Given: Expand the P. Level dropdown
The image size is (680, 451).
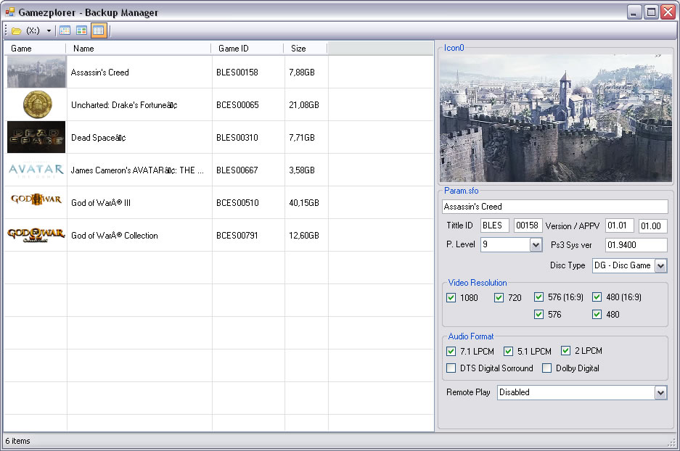Looking at the screenshot, I should (536, 245).
